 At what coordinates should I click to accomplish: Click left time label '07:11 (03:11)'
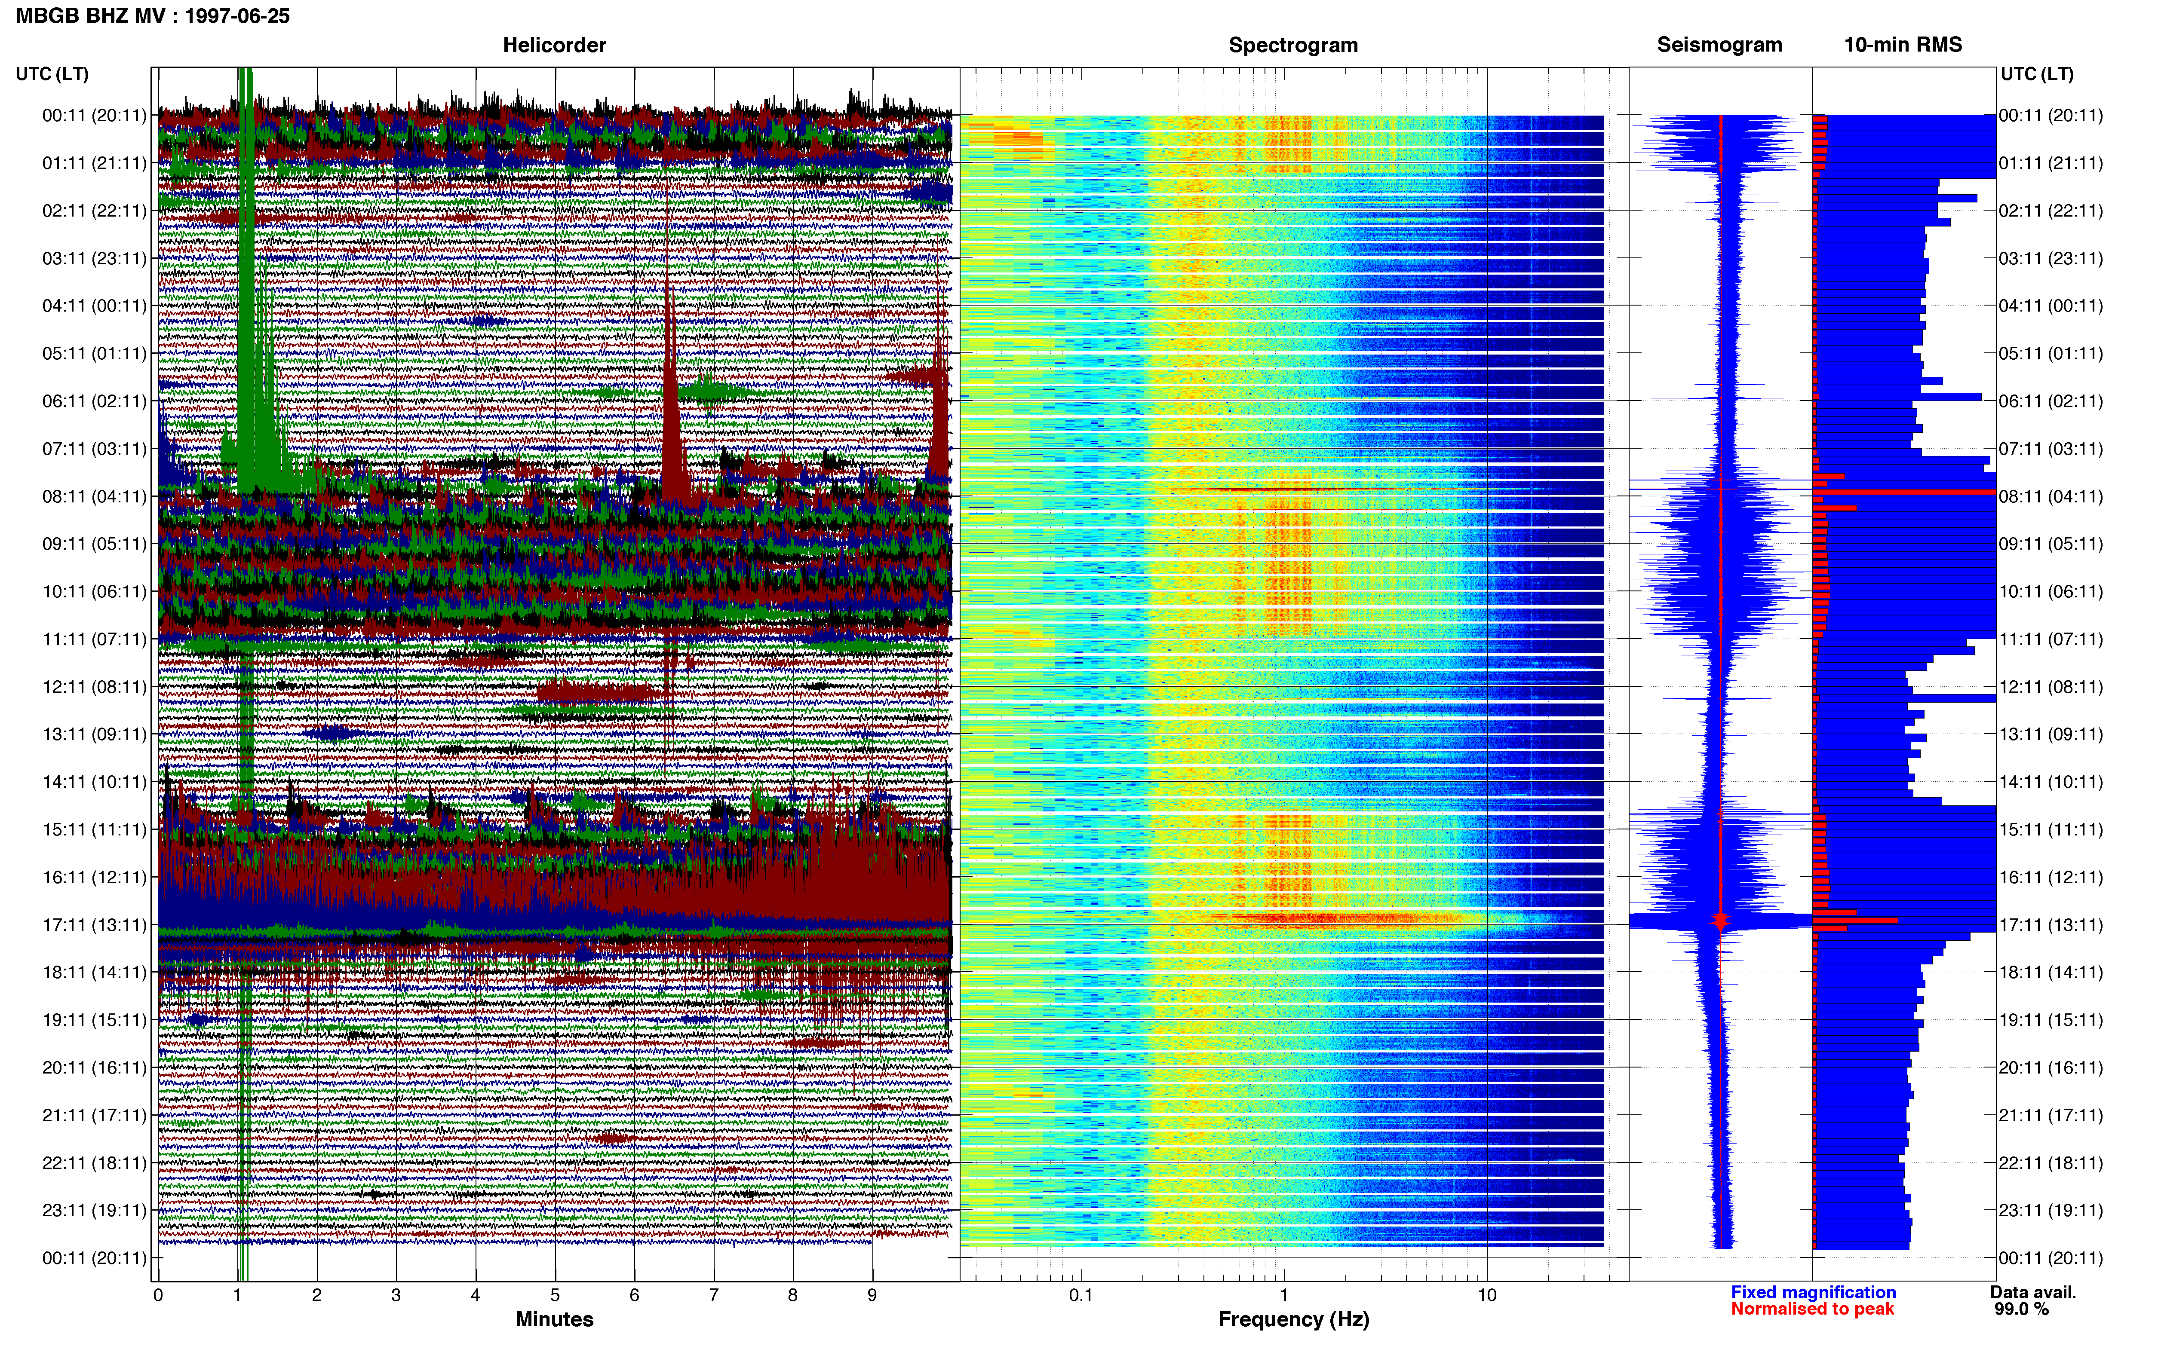[94, 449]
